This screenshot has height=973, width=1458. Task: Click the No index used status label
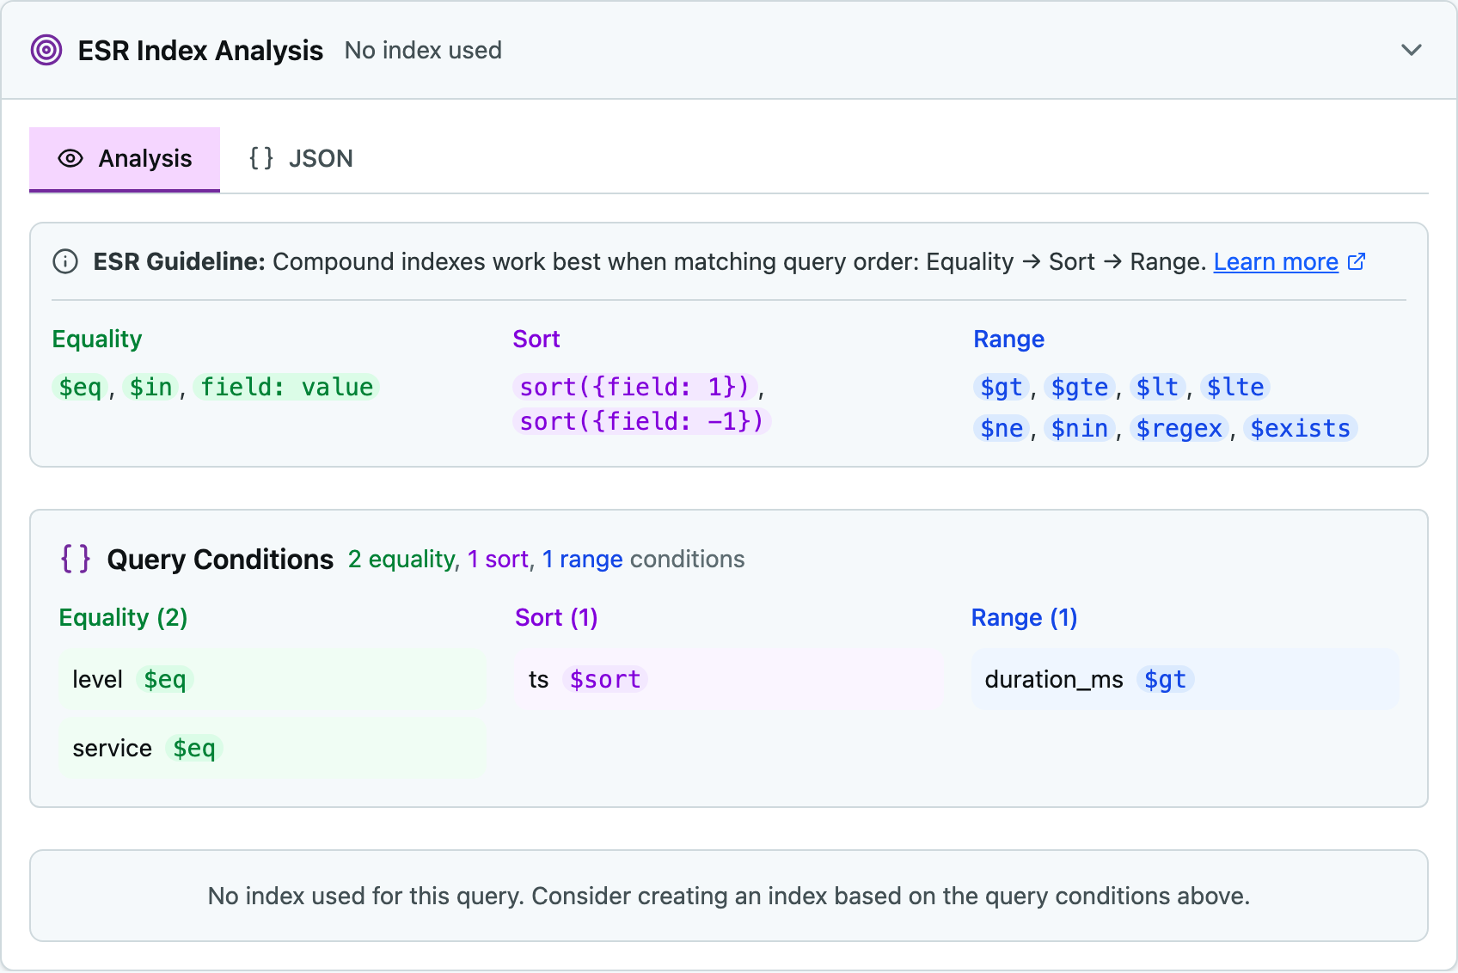coord(423,50)
